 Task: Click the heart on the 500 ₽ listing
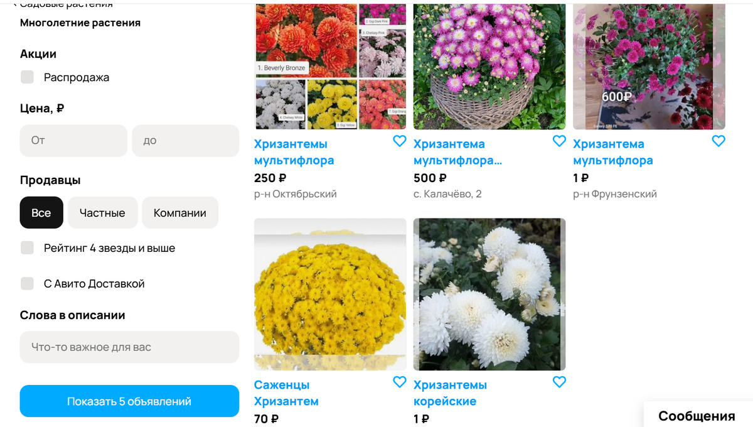(559, 141)
